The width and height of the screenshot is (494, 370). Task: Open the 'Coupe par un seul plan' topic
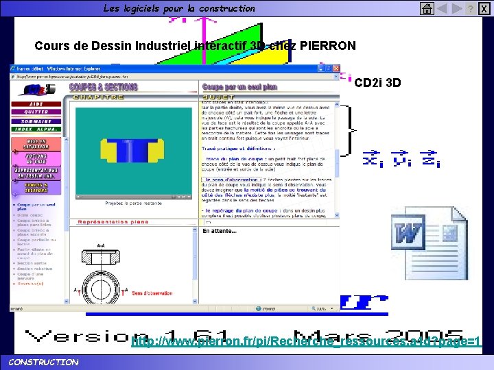[x=36, y=207]
